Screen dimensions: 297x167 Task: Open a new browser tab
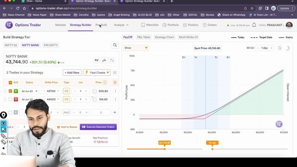click(x=172, y=1)
